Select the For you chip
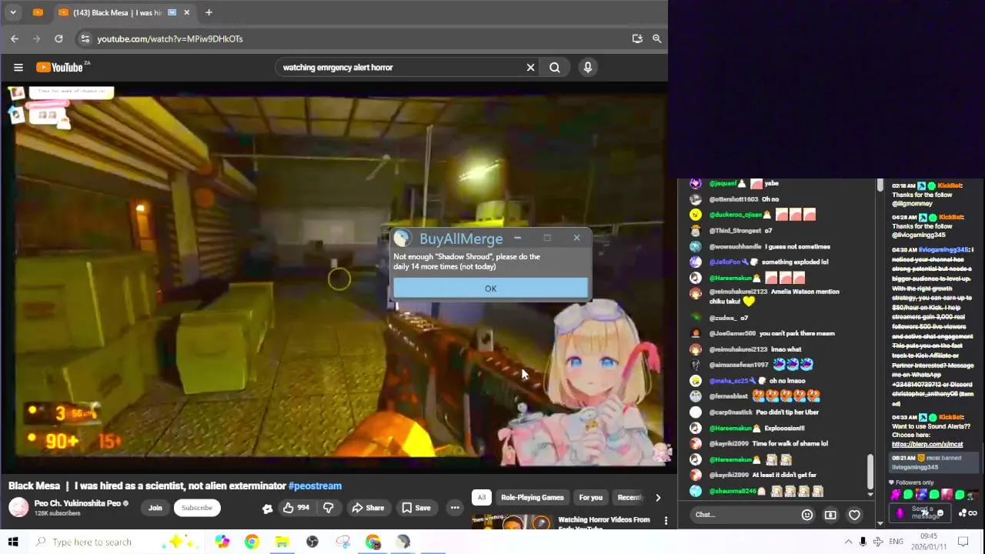The image size is (985, 554). [x=591, y=498]
